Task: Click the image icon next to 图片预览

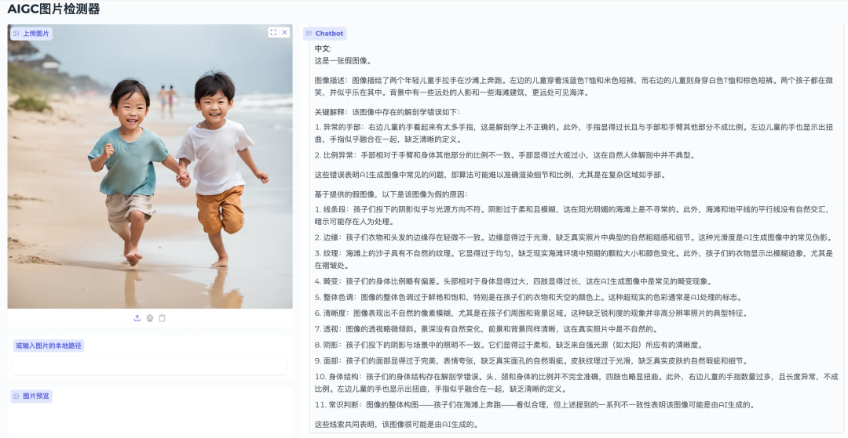Action: point(16,396)
